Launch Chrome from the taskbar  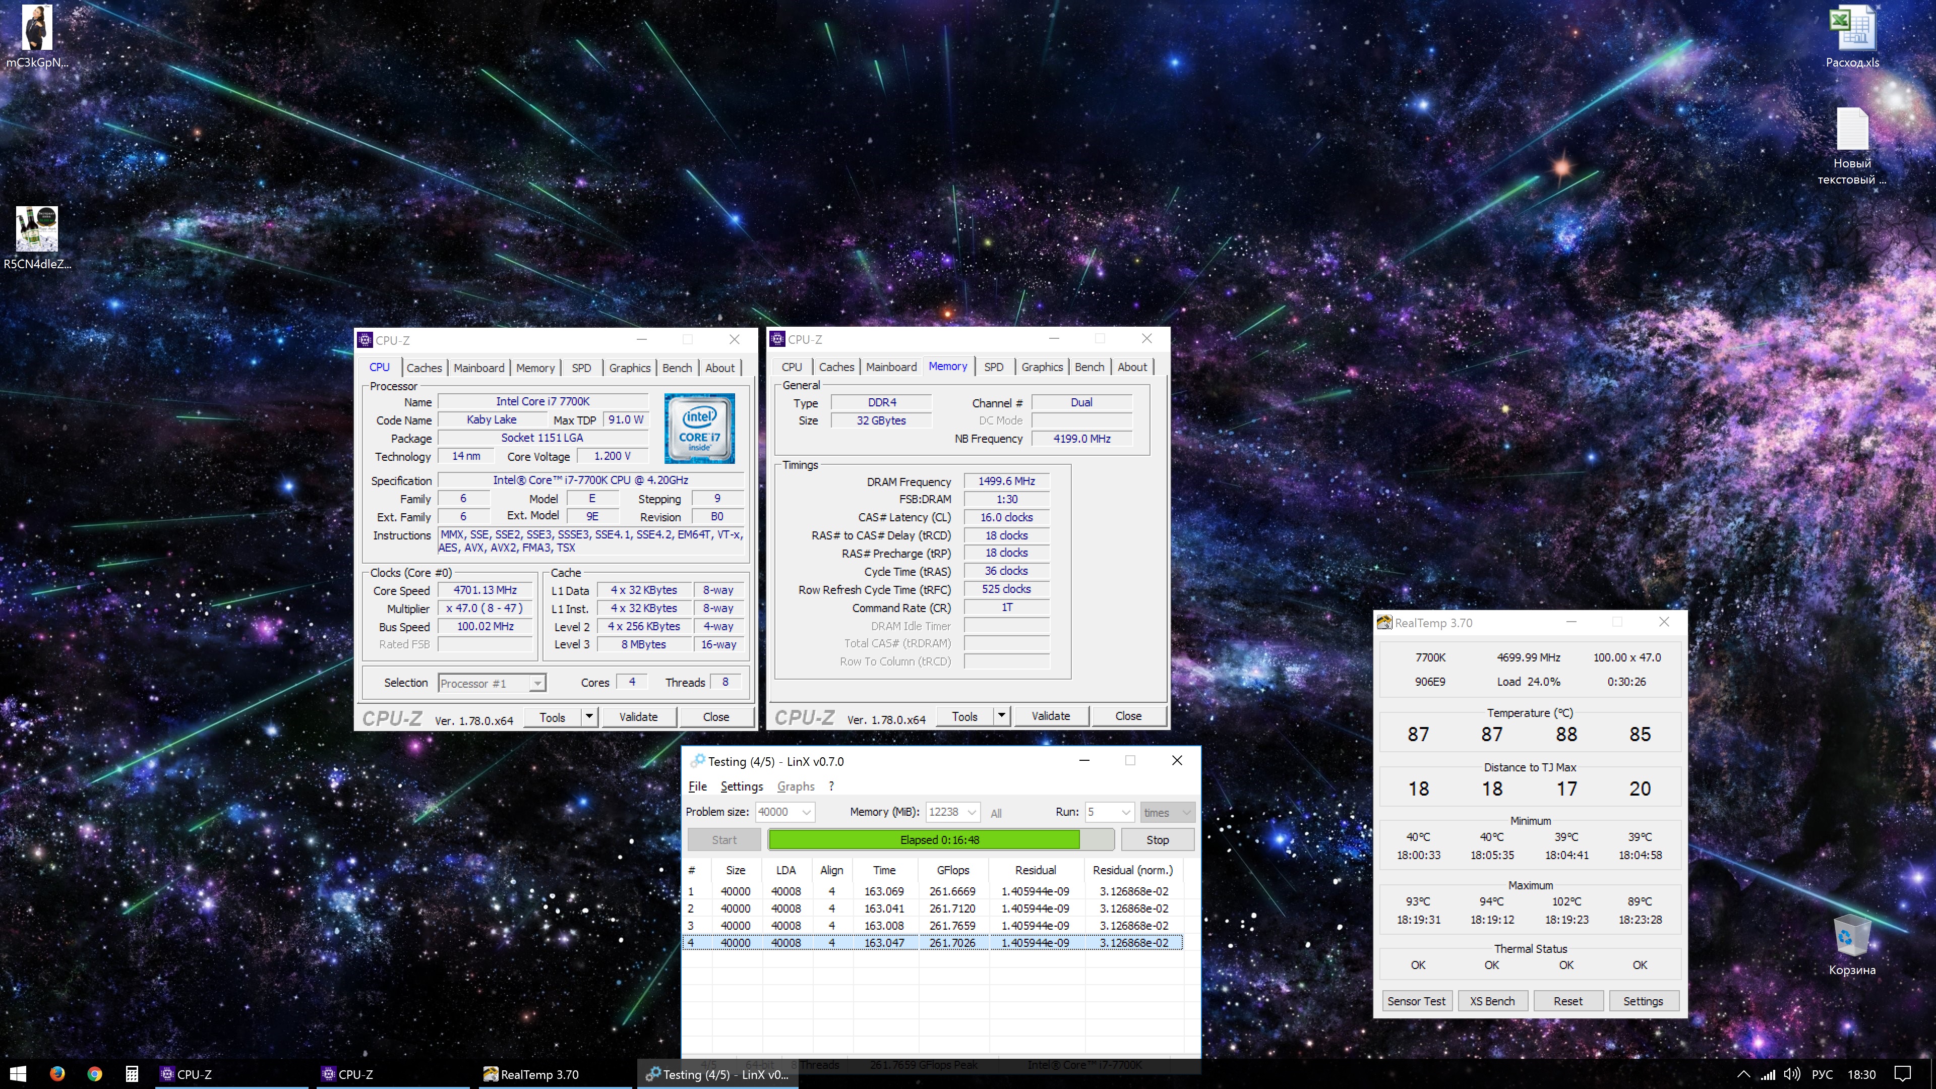pyautogui.click(x=95, y=1074)
